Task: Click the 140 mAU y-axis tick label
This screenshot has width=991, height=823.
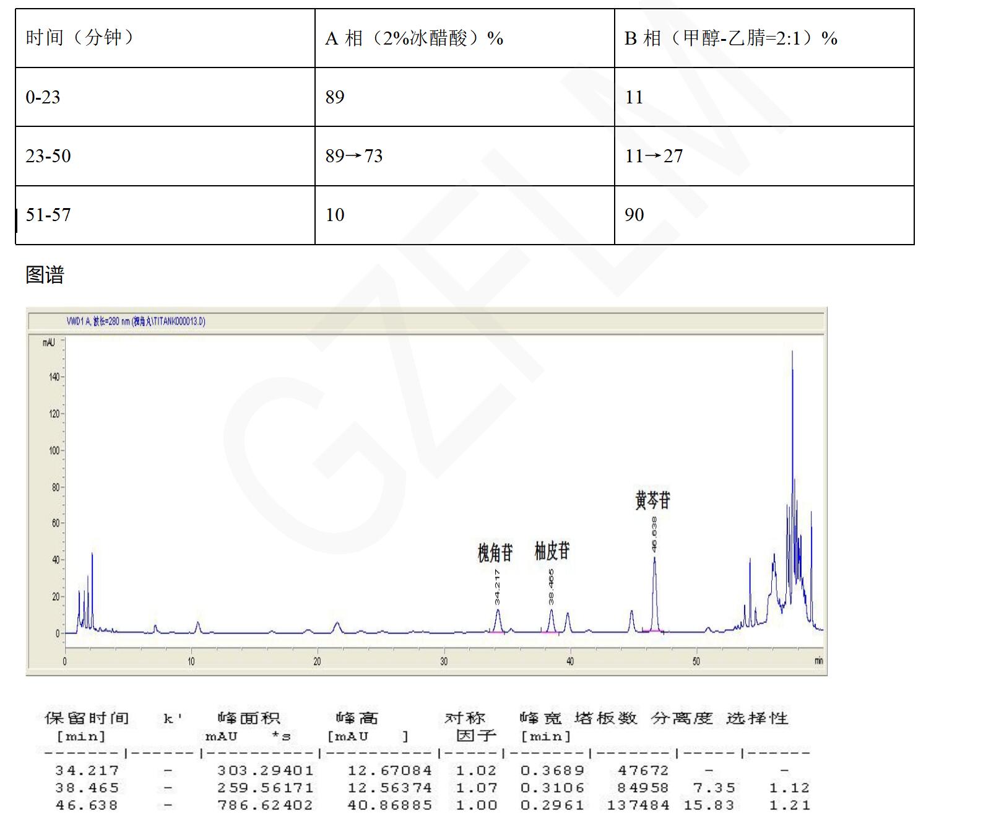Action: click(54, 377)
